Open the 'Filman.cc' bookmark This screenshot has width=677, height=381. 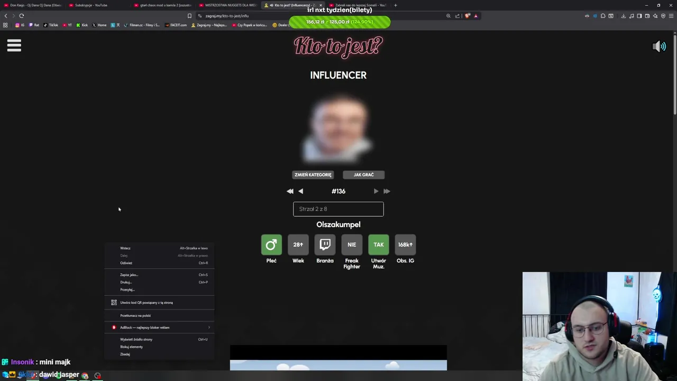click(x=142, y=25)
